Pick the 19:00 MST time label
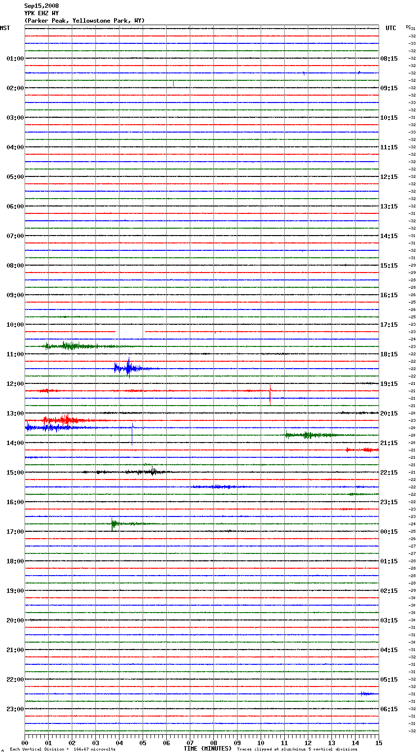Viewport: 418px width, 756px height. pos(15,591)
